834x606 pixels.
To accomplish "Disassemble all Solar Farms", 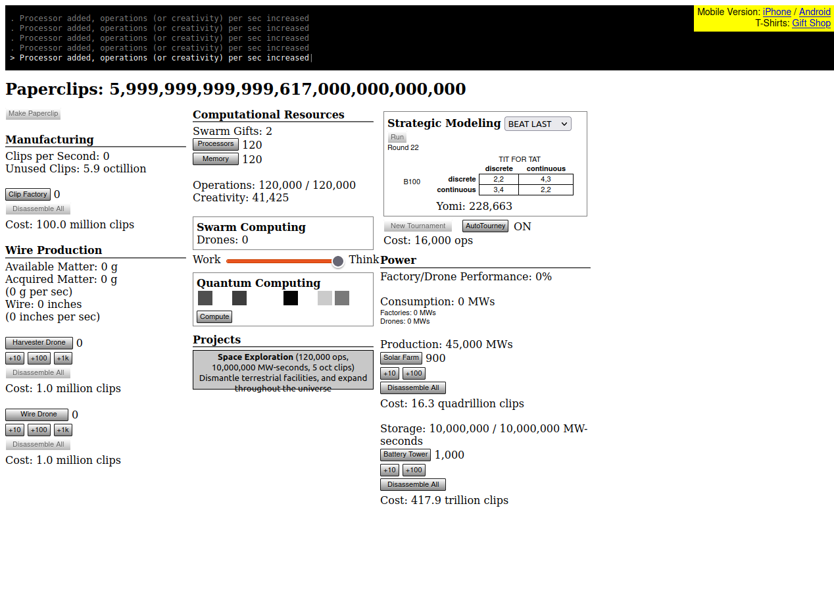I will (413, 388).
